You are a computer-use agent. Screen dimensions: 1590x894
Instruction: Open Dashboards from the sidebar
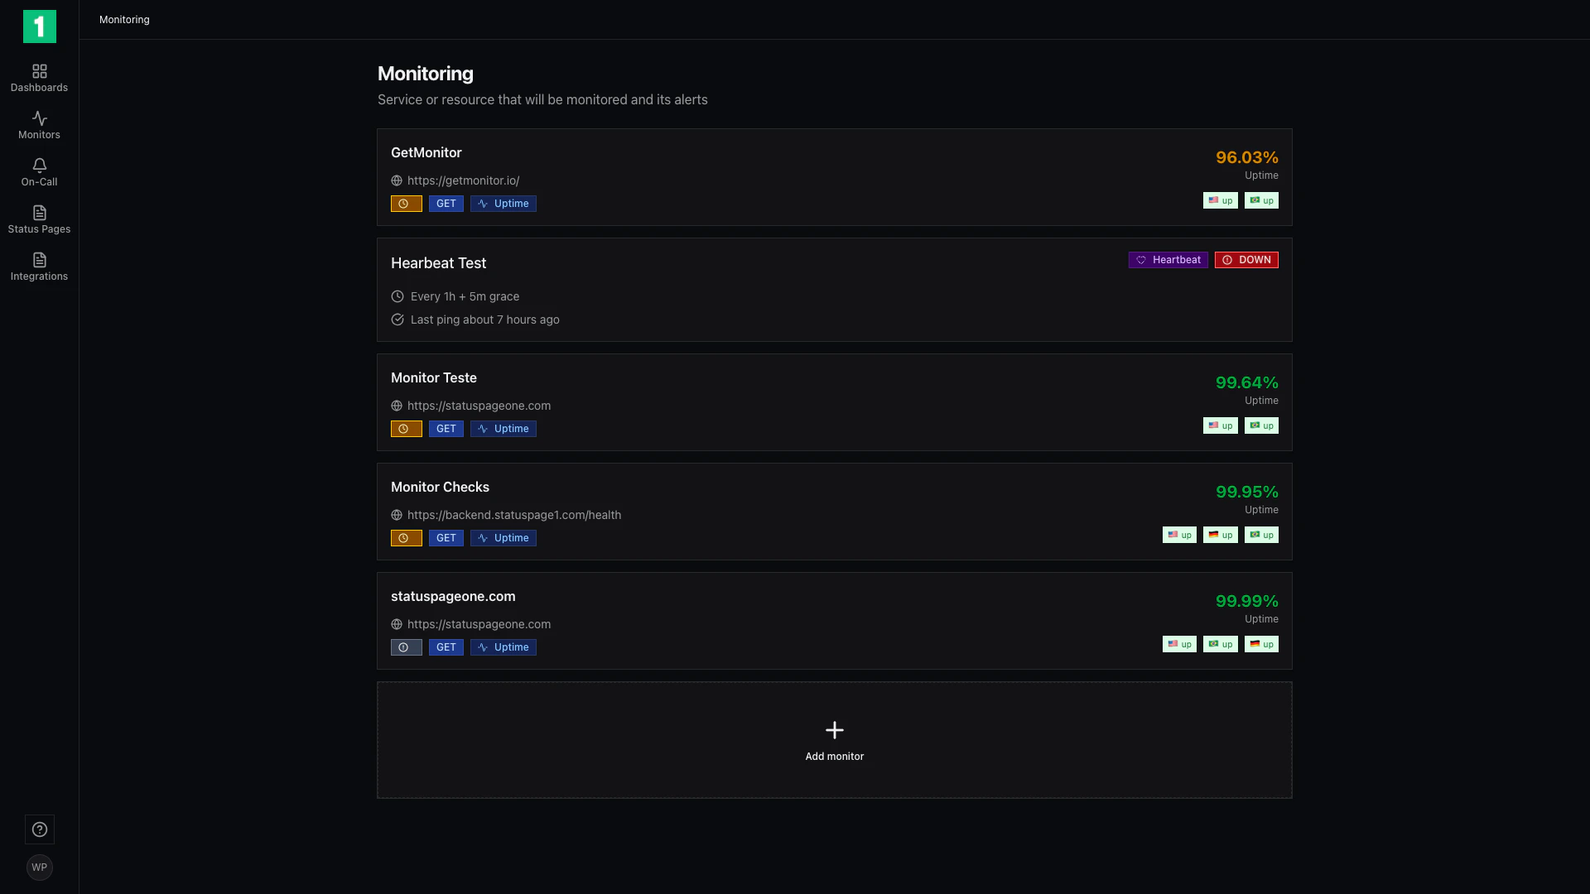click(39, 78)
